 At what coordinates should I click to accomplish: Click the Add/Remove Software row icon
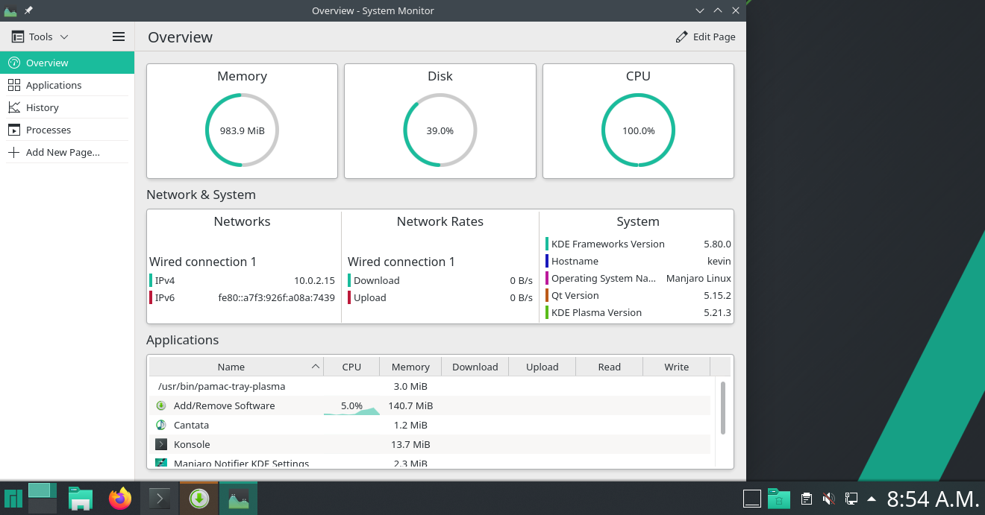pyautogui.click(x=160, y=405)
